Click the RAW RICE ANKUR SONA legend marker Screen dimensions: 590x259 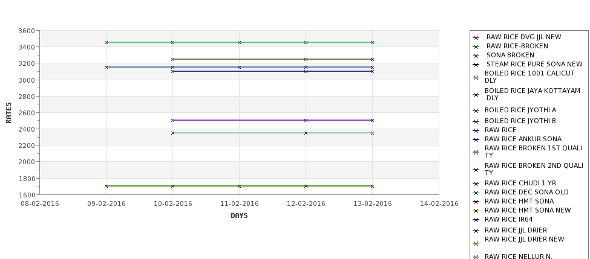(476, 139)
